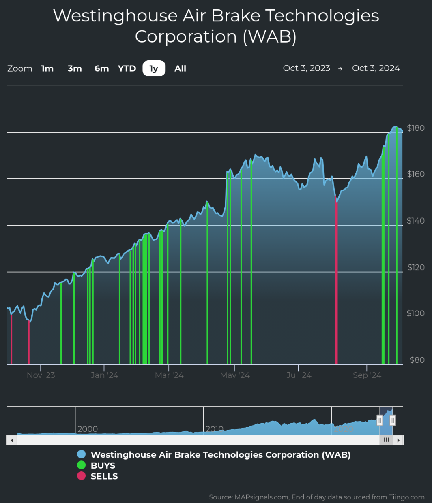Viewport: 432px width, 503px height.
Task: Grab the left navigator range handle
Action: [380, 420]
